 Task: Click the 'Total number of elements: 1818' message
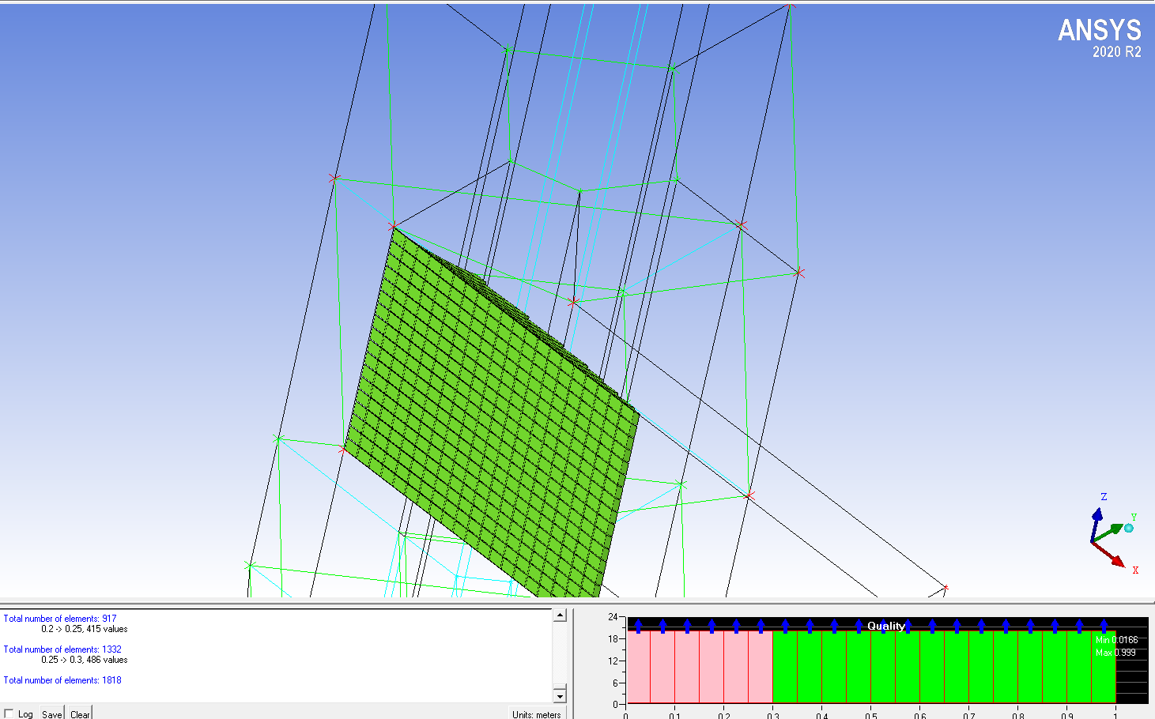click(62, 680)
